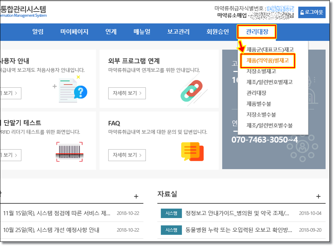Go to the 마이페이지 tab
Screen dimensions: 334x246
pyautogui.click(x=74, y=32)
